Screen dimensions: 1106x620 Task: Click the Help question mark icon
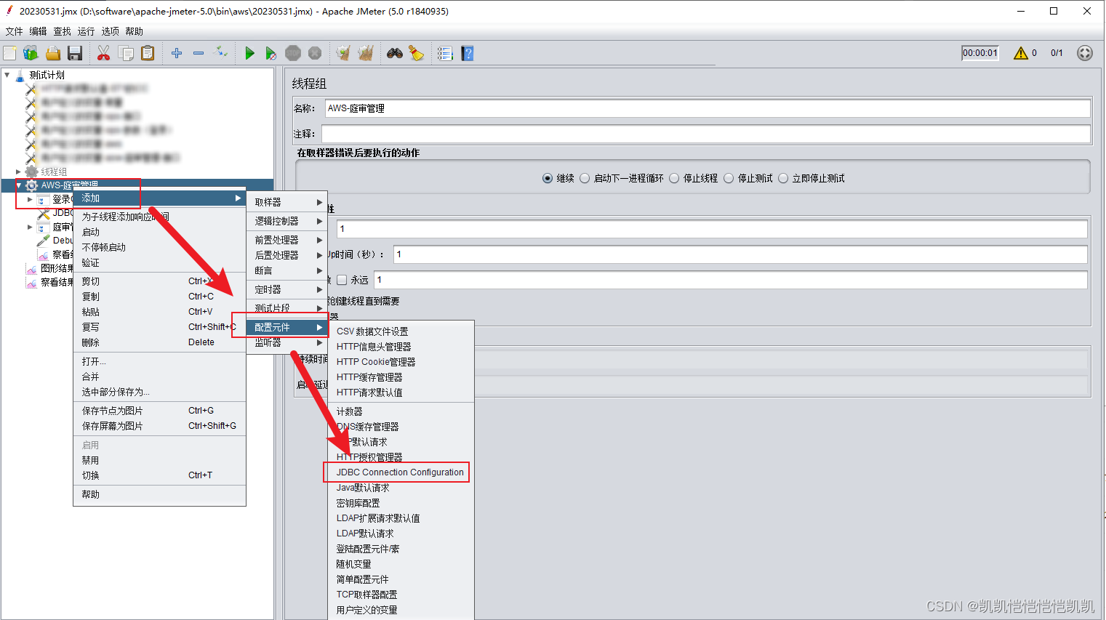(468, 53)
